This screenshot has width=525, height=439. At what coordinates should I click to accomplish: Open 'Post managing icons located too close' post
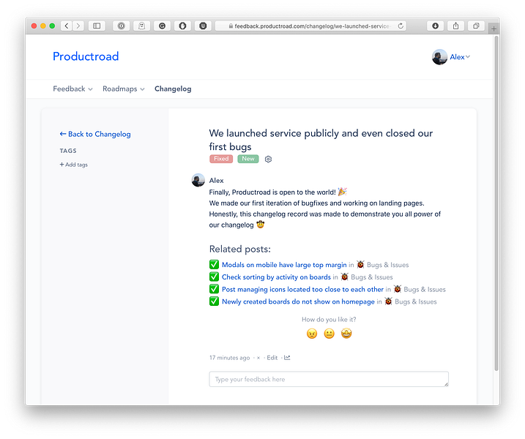[x=302, y=290]
